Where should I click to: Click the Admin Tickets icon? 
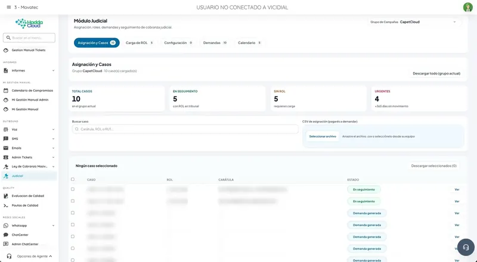click(6, 157)
